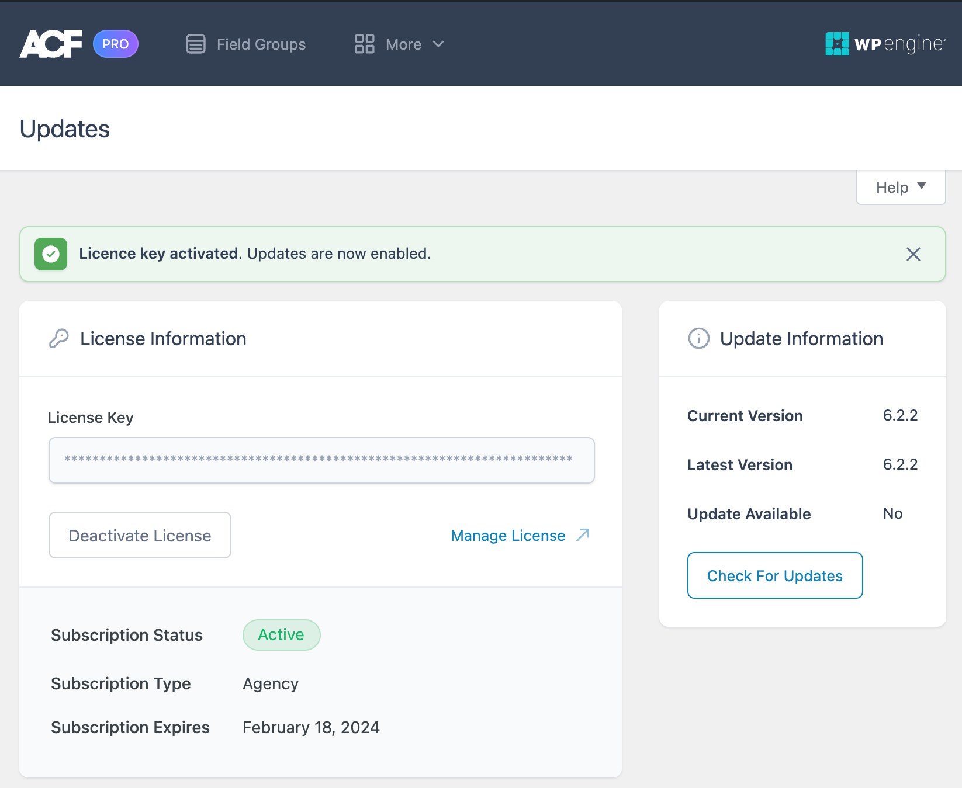Image resolution: width=962 pixels, height=788 pixels.
Task: Open the More dropdown menu
Action: (x=403, y=44)
